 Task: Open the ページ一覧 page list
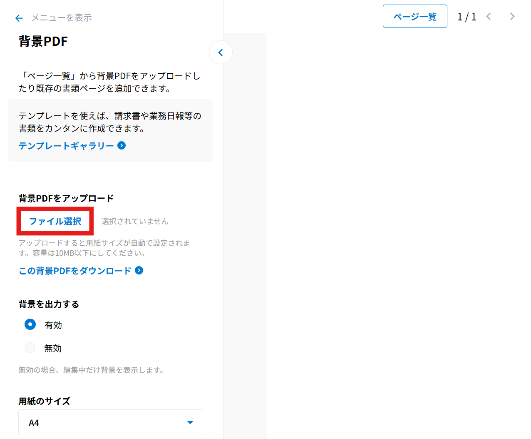pos(414,17)
